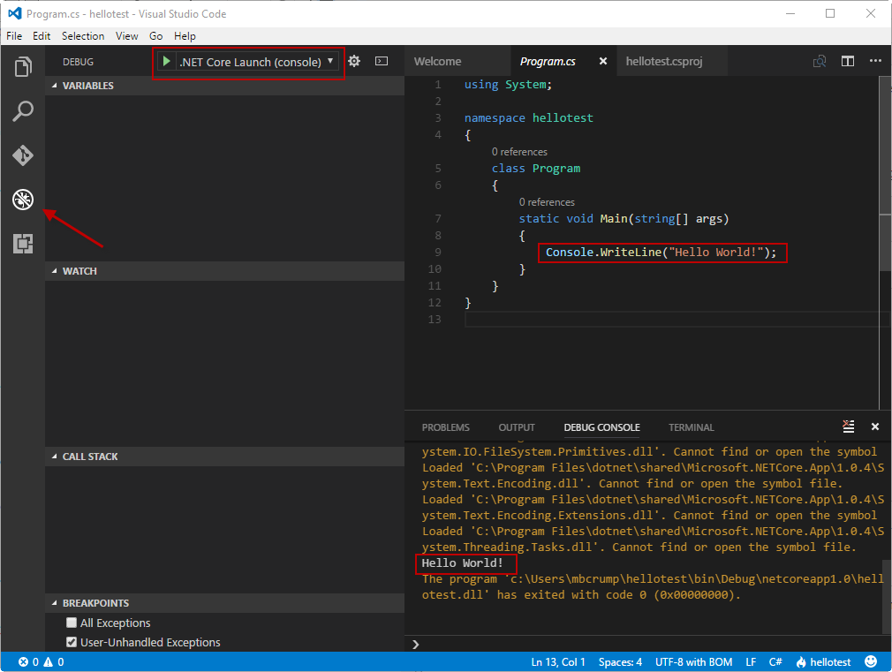
Task: Open the Go menu
Action: pyautogui.click(x=156, y=35)
